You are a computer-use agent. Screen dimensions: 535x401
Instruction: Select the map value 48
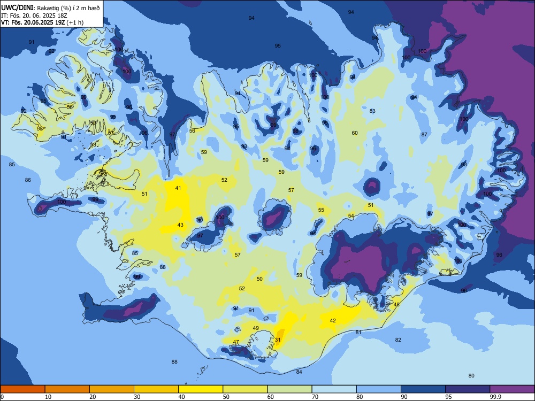(x=396, y=305)
